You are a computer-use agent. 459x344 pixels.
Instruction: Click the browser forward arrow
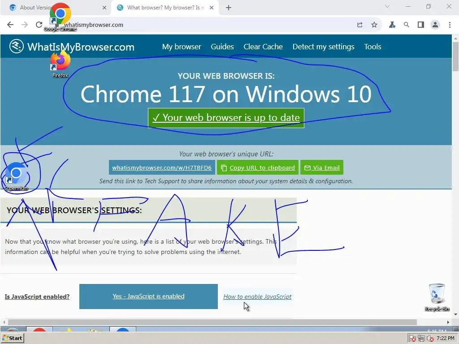pos(25,25)
